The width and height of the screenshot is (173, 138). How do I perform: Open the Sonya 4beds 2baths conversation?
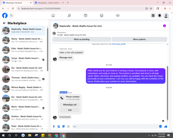point(23,60)
